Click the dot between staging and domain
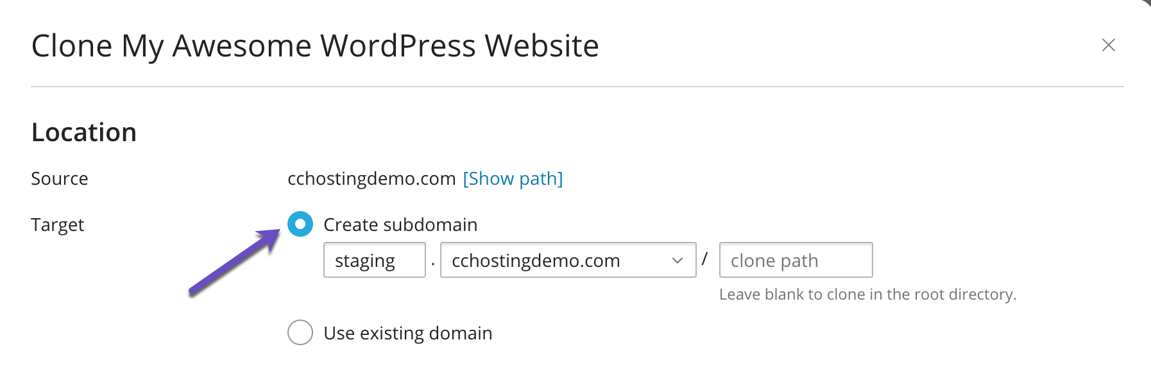 (x=433, y=260)
